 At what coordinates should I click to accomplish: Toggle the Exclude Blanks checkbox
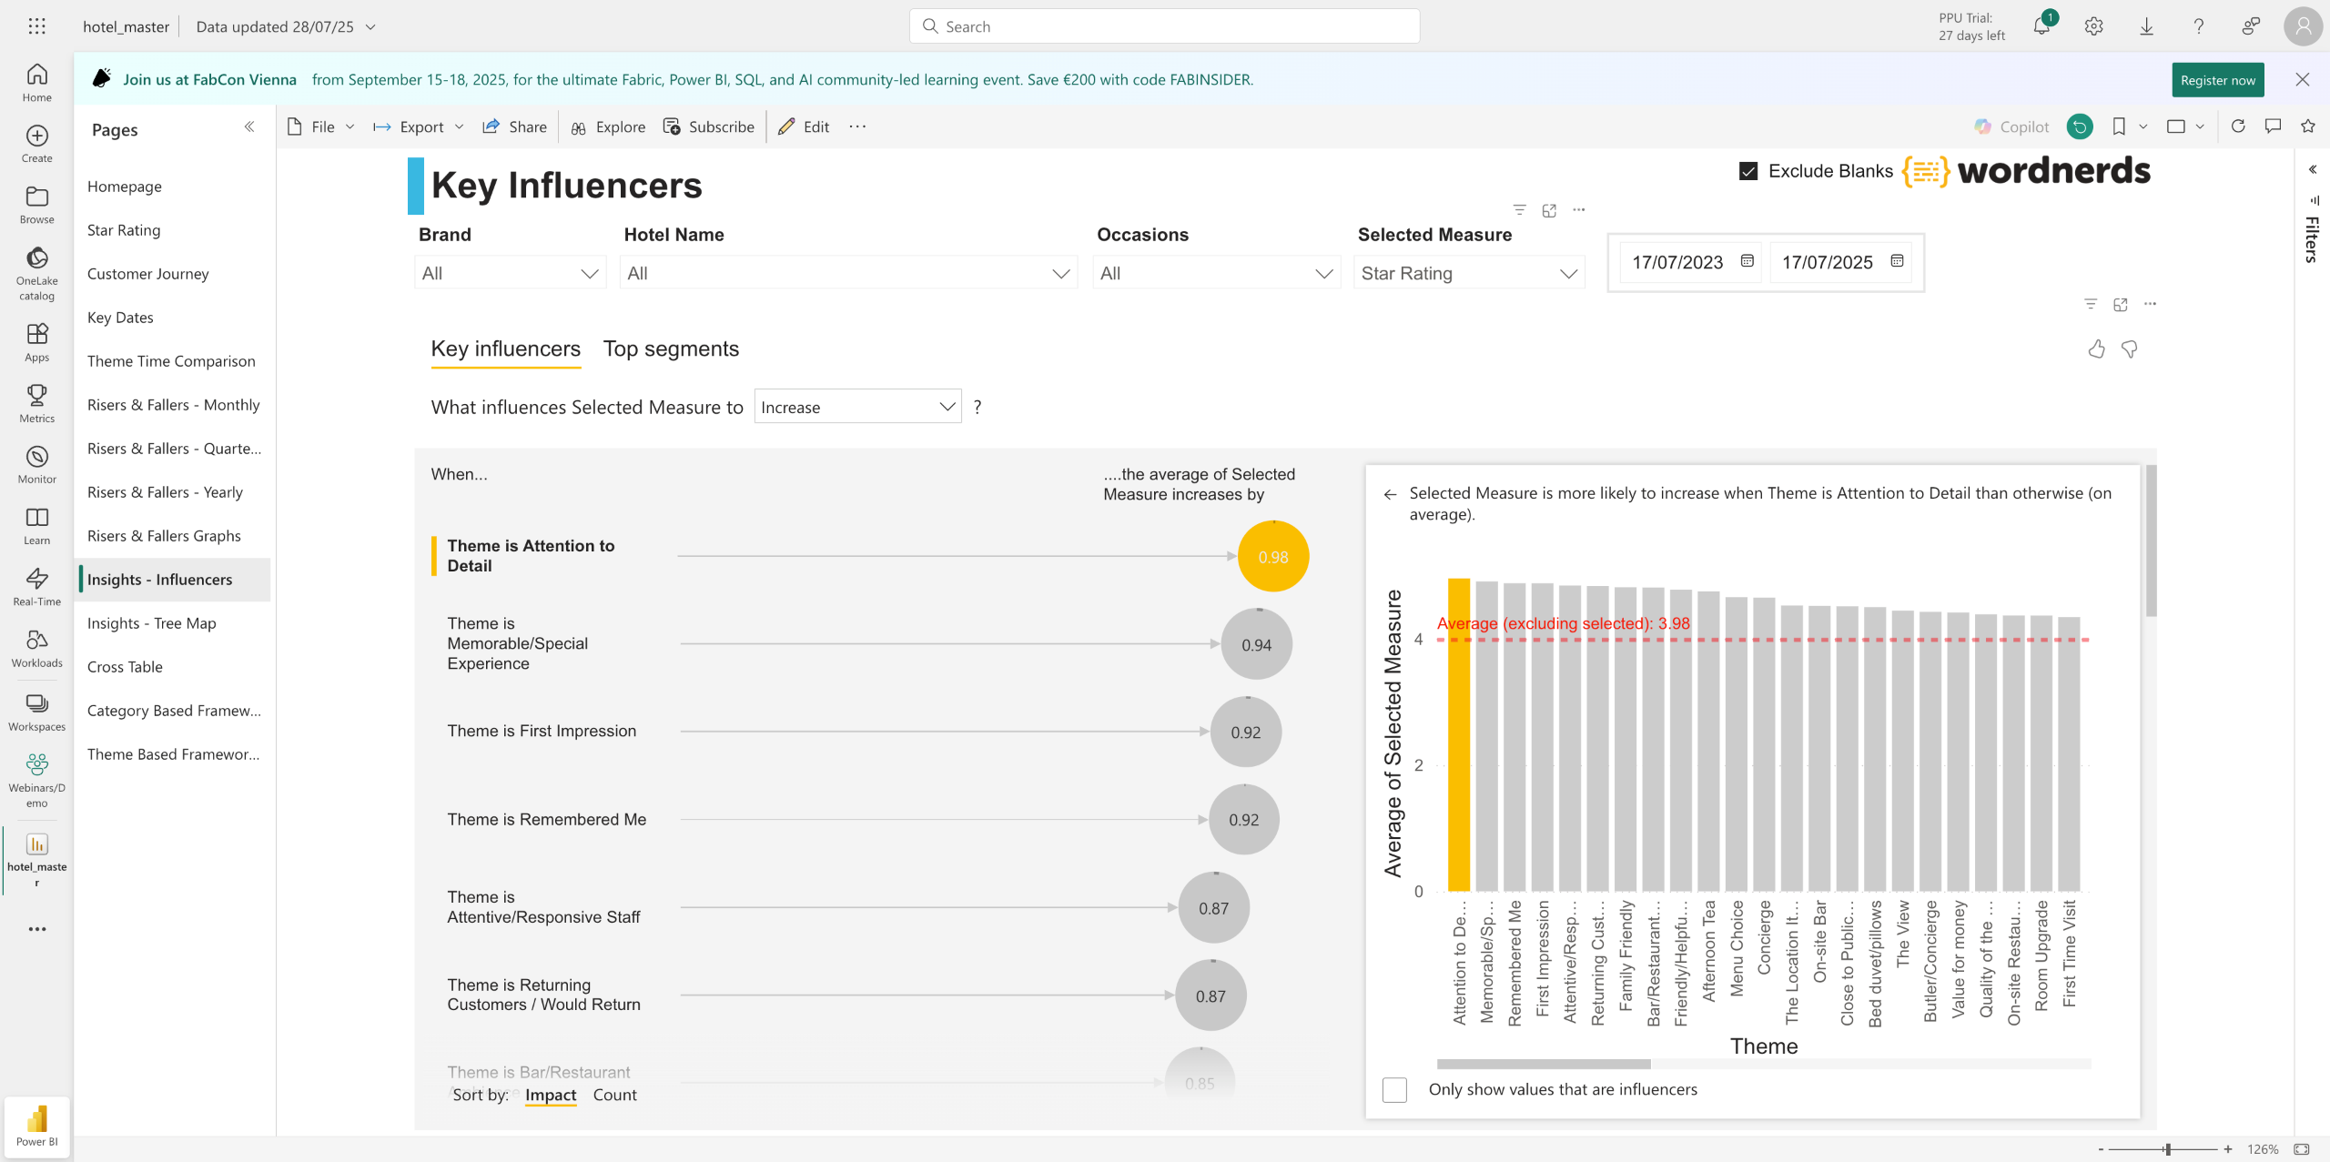point(1748,171)
